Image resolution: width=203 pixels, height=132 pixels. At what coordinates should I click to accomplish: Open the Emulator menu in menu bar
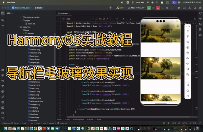11,2
